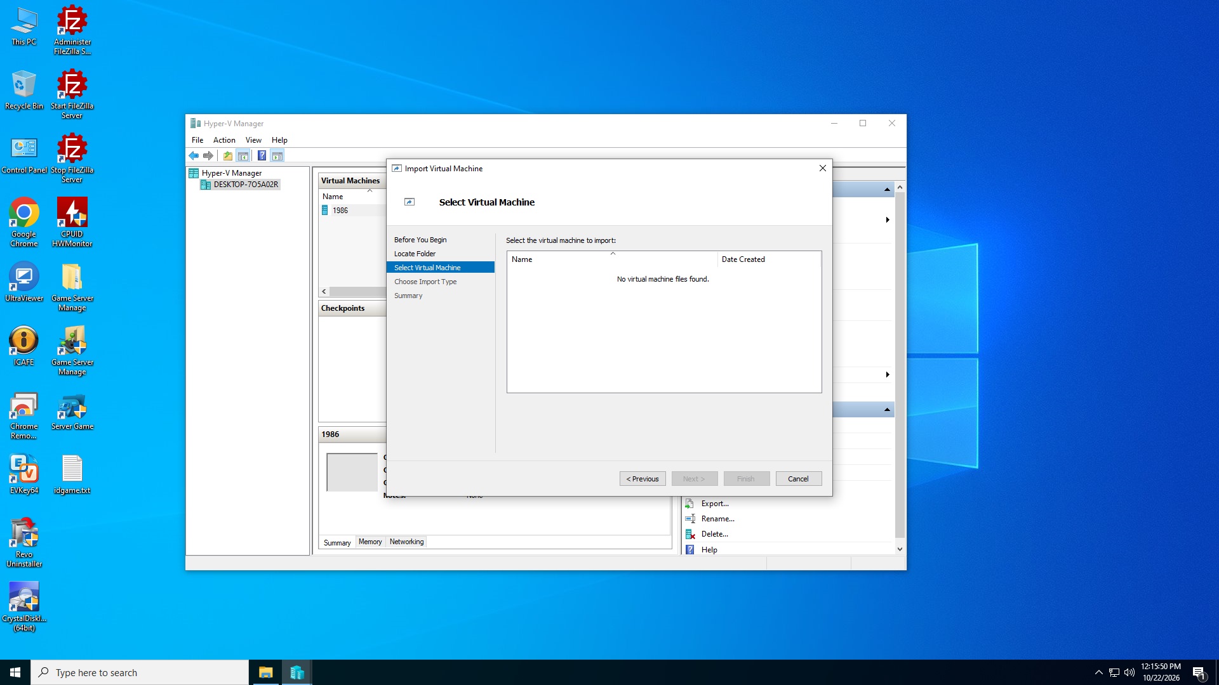Cancel the Import Virtual Machine wizard
The image size is (1219, 685).
point(798,479)
